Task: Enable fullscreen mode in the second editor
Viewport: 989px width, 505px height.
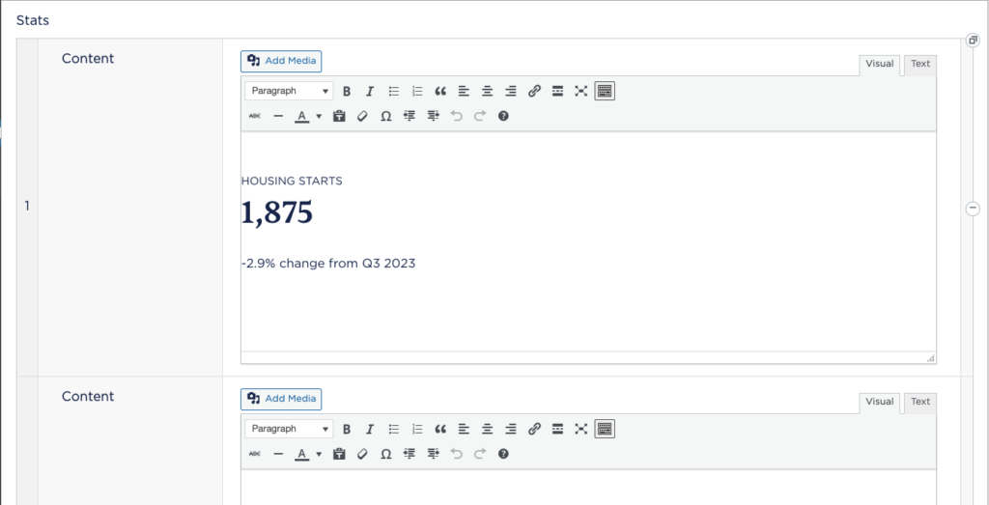Action: pos(580,429)
